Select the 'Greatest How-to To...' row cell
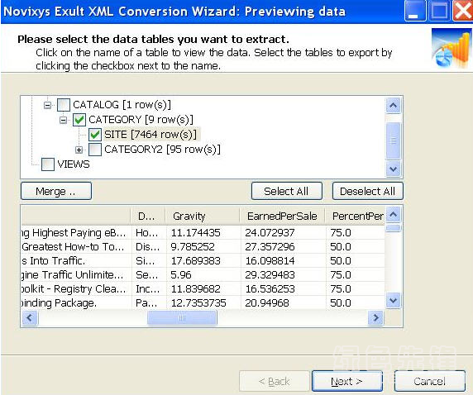 tap(77, 246)
